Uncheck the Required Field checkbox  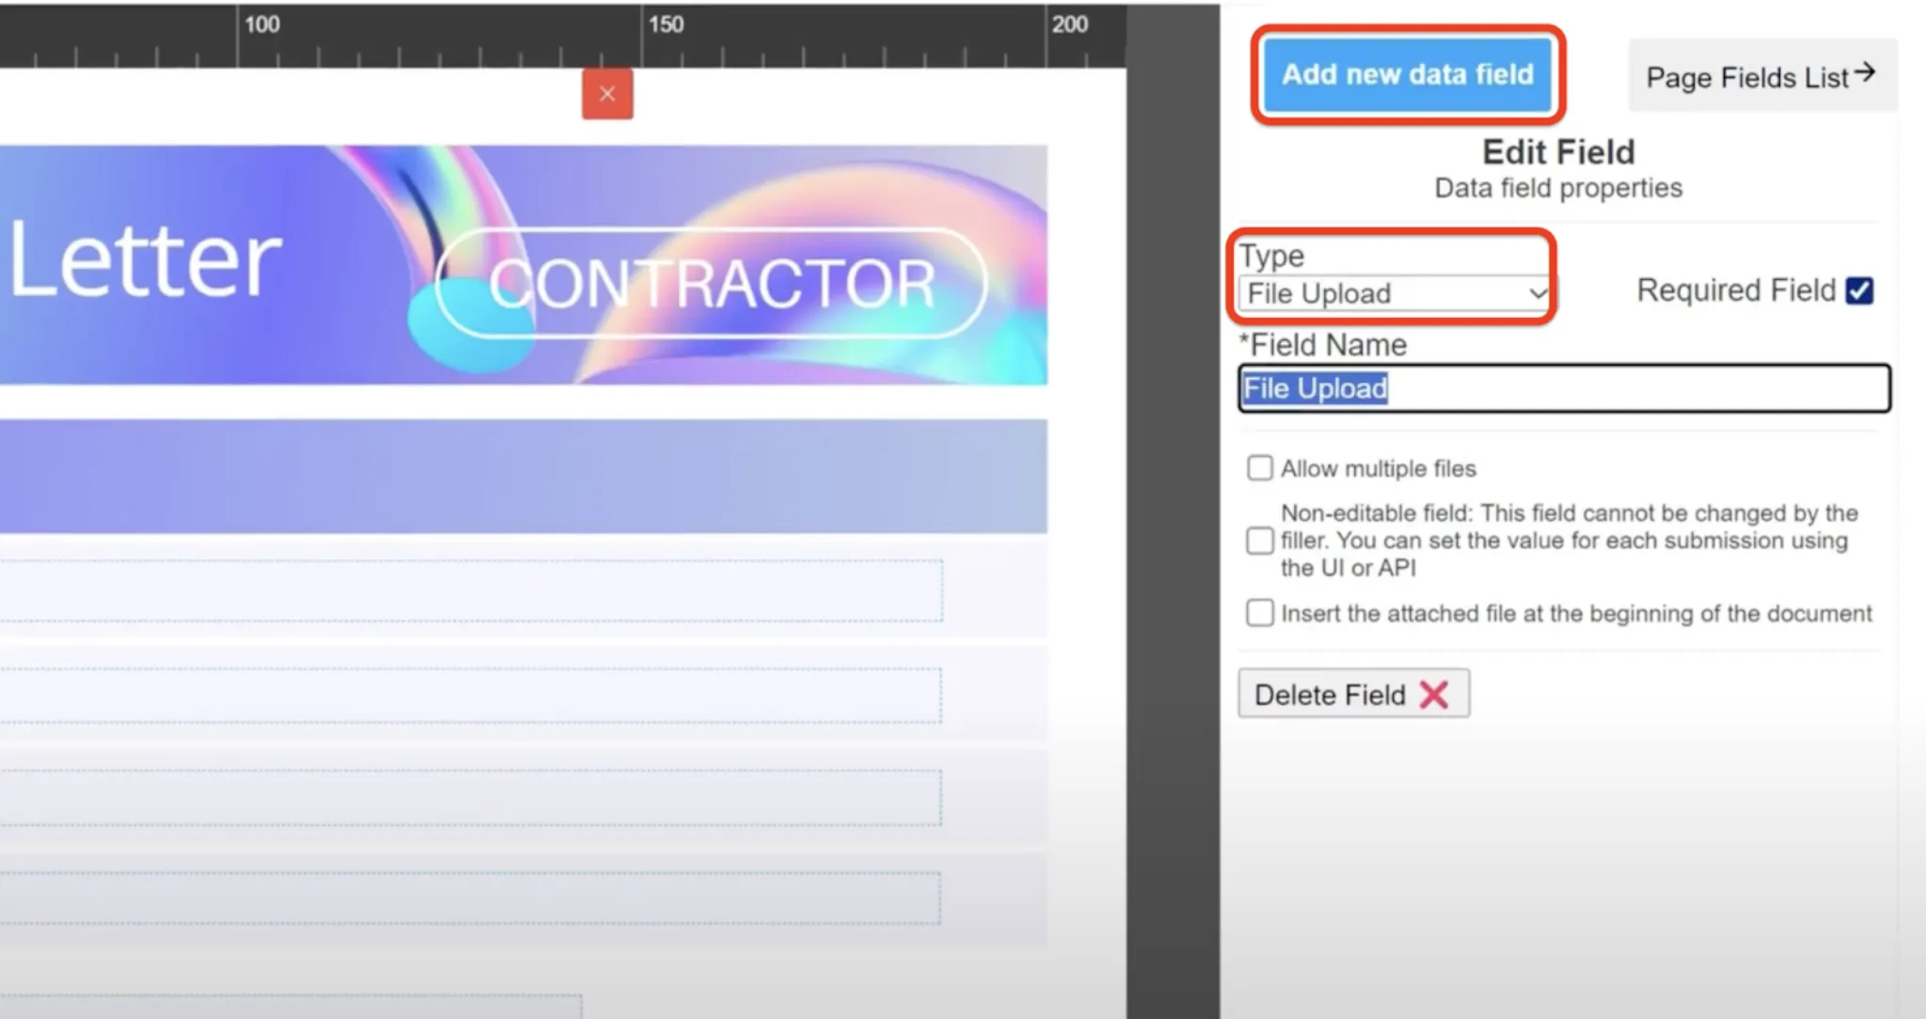[x=1859, y=290]
